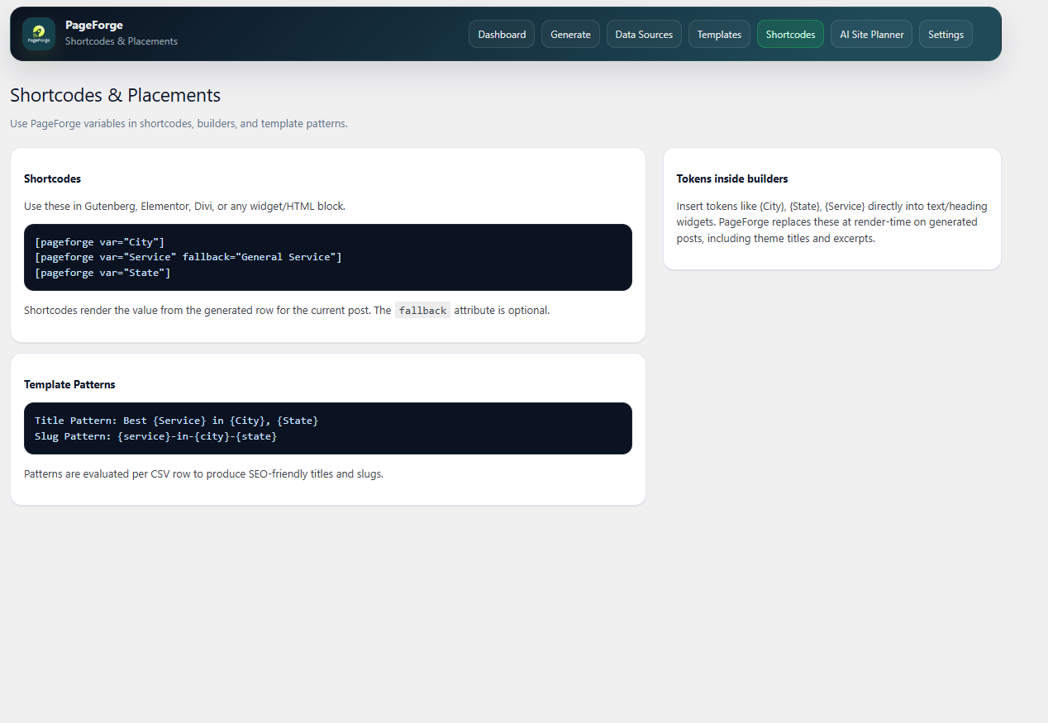Select the Templates nav item

point(718,34)
